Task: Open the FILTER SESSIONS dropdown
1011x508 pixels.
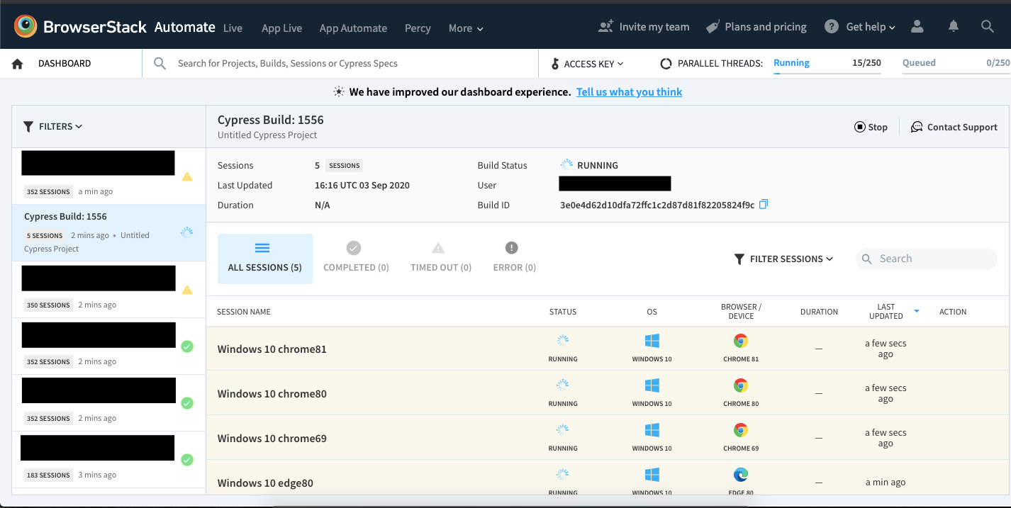Action: 783,259
